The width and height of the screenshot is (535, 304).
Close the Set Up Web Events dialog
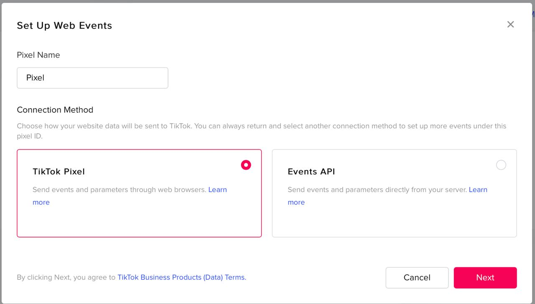[x=510, y=25]
